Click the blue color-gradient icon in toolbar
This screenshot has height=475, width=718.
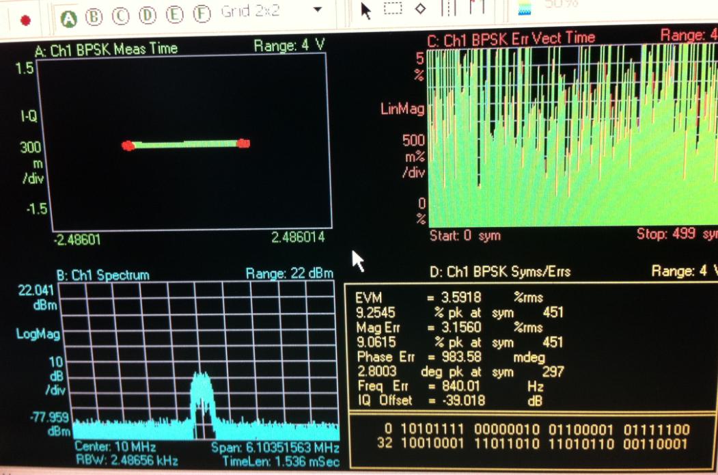pyautogui.click(x=525, y=8)
